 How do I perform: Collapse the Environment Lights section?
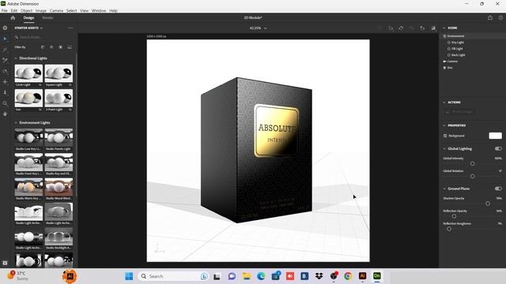tap(16, 123)
